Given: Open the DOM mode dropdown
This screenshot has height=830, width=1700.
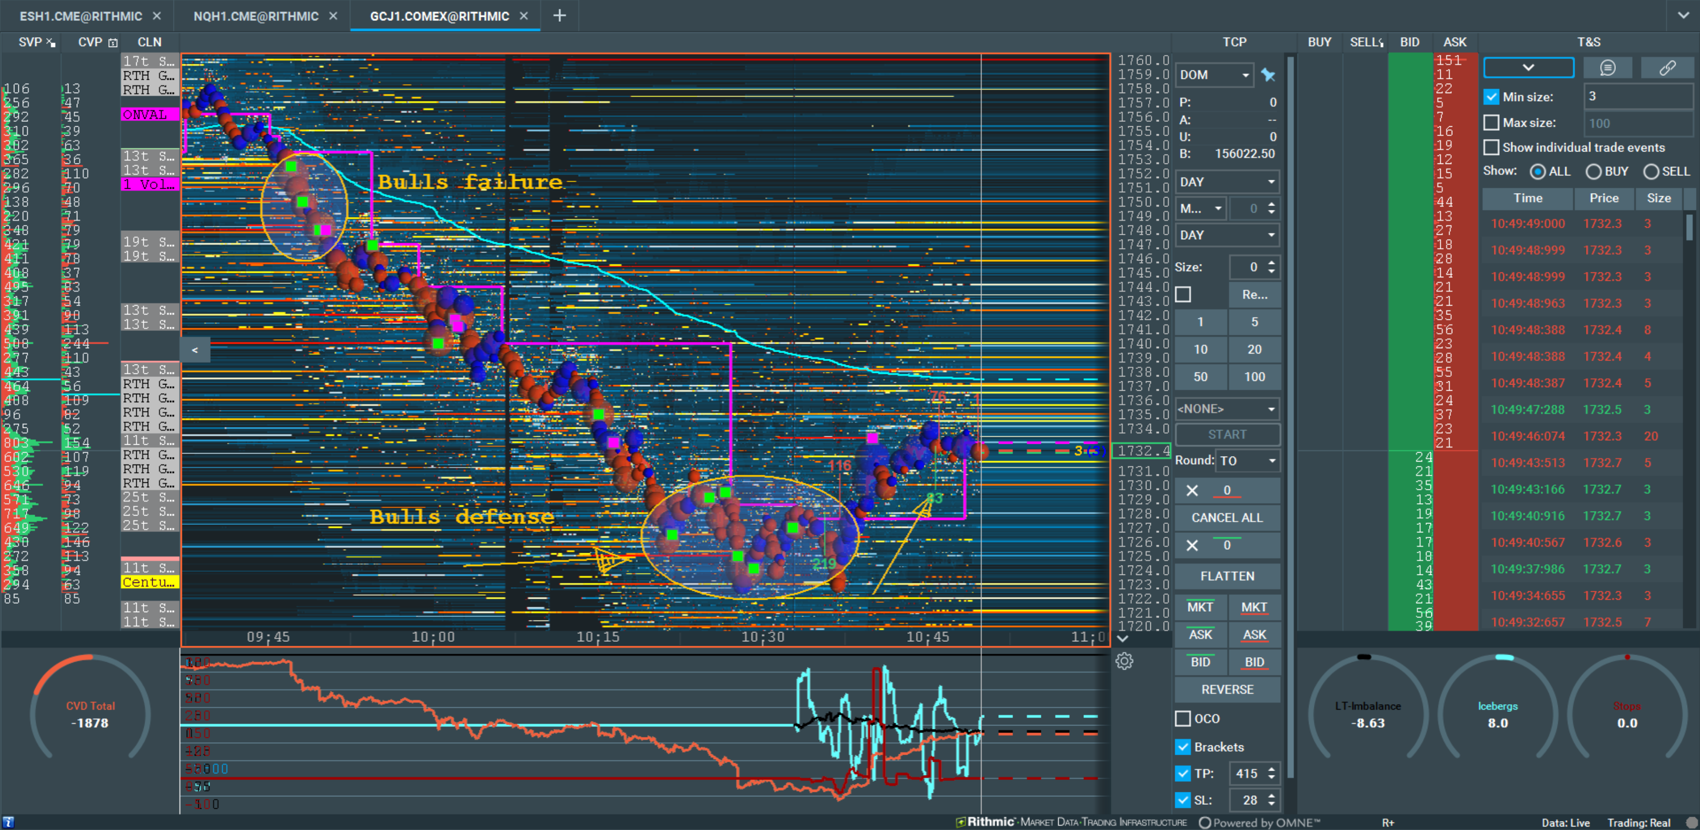Looking at the screenshot, I should (1214, 75).
